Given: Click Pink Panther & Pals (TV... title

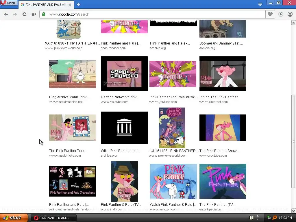Looking at the screenshot, I should tap(121, 205).
